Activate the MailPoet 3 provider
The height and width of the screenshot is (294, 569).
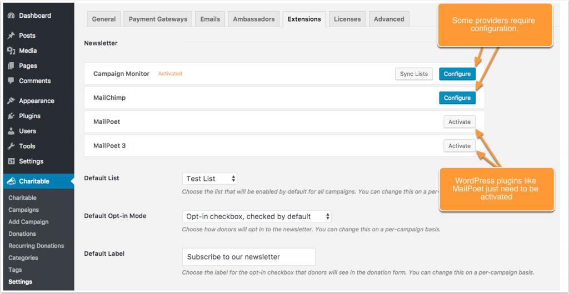tap(460, 145)
